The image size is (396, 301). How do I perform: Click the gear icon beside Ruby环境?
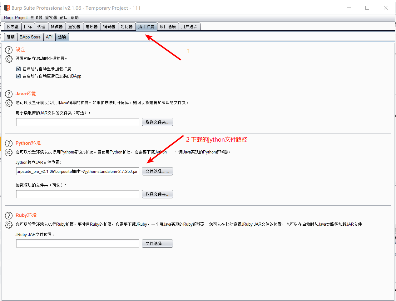8,224
